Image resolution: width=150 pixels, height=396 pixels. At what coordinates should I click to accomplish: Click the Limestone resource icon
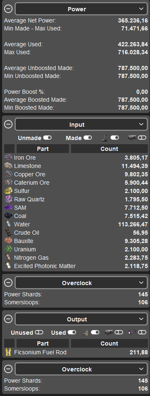(x=8, y=166)
